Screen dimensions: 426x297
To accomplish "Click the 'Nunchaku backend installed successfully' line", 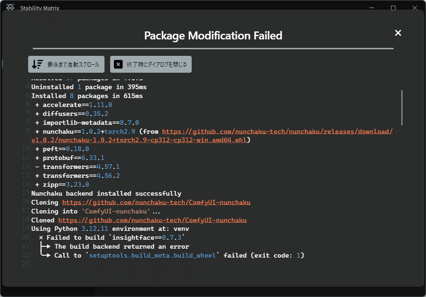I will point(106,193).
